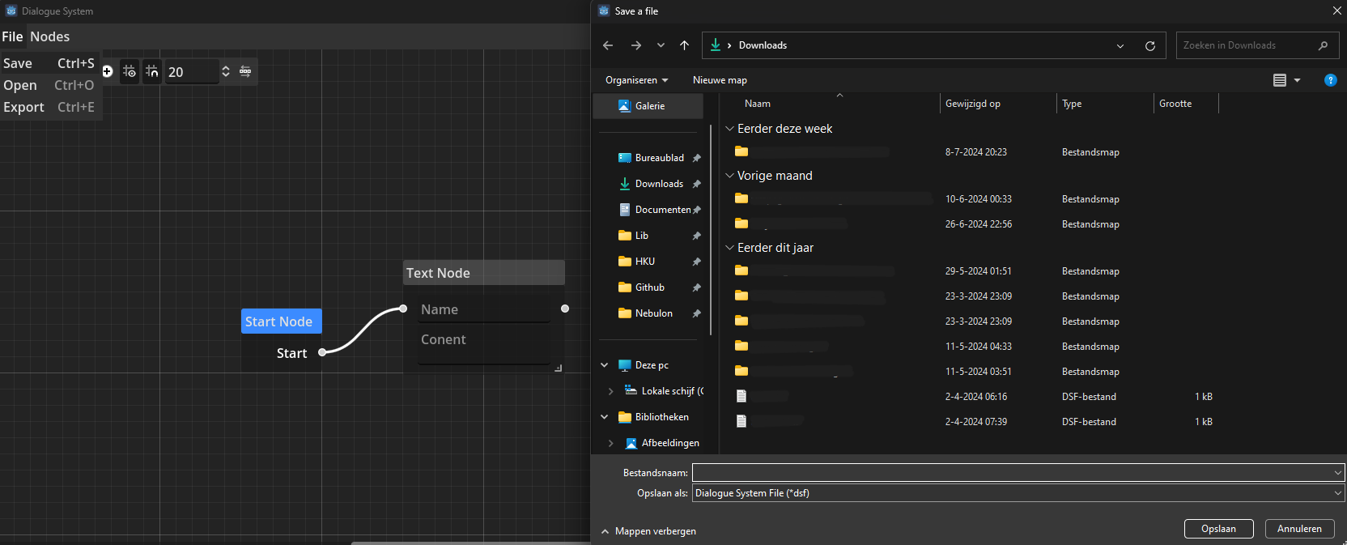Expand Lokale schijf tree item
The height and width of the screenshot is (545, 1347).
[611, 391]
